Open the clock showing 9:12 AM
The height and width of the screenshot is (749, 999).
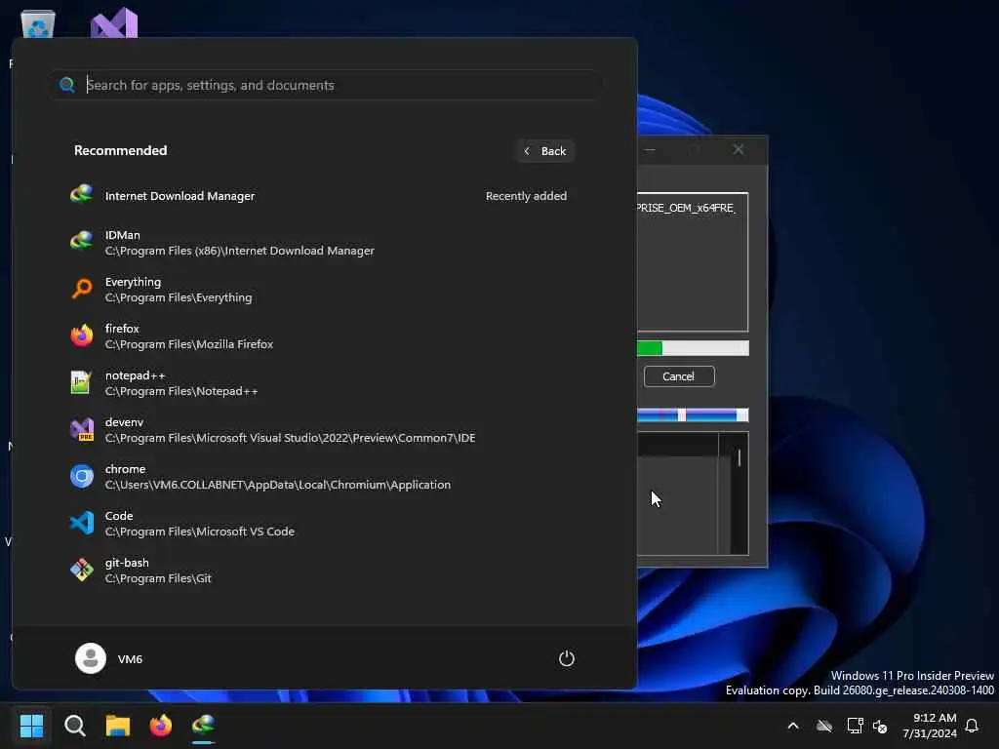(930, 726)
